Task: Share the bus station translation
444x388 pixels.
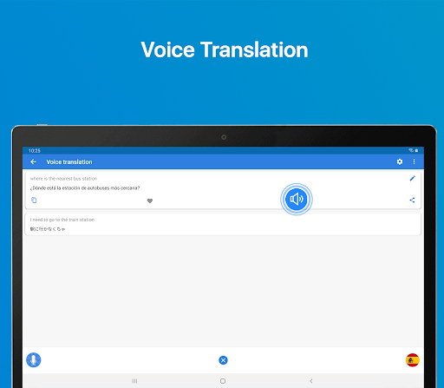Action: (x=412, y=200)
